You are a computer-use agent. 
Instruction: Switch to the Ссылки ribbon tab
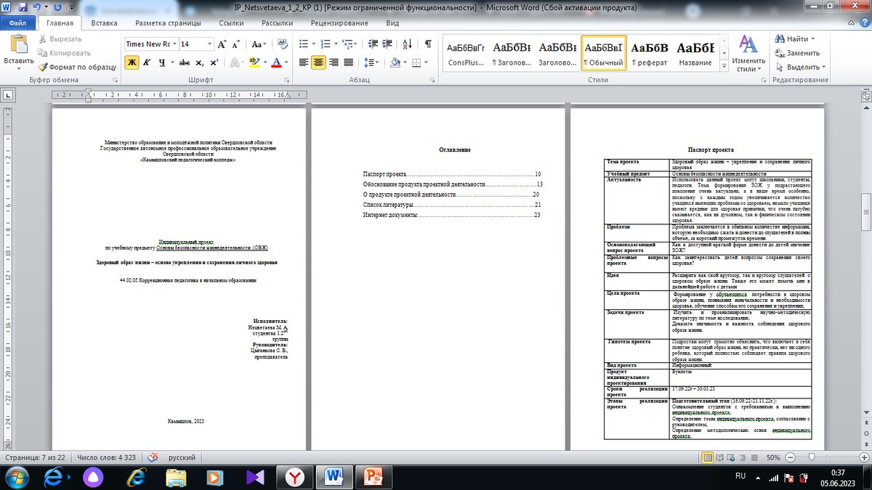(231, 23)
